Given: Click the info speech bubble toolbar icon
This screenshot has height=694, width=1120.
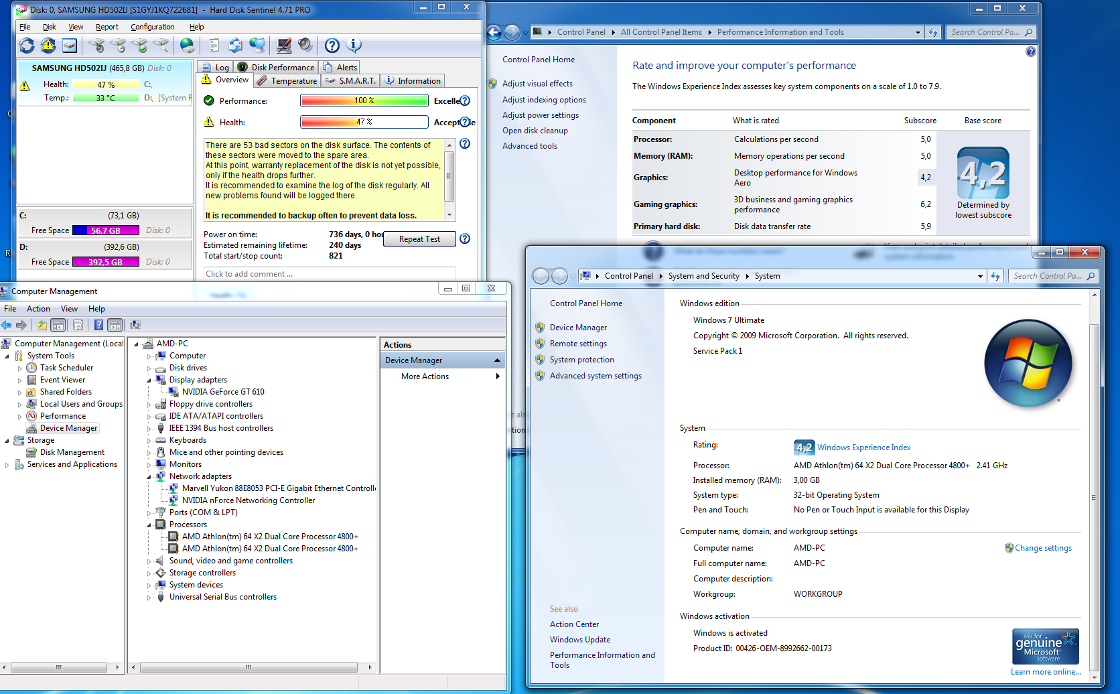Looking at the screenshot, I should 354,46.
